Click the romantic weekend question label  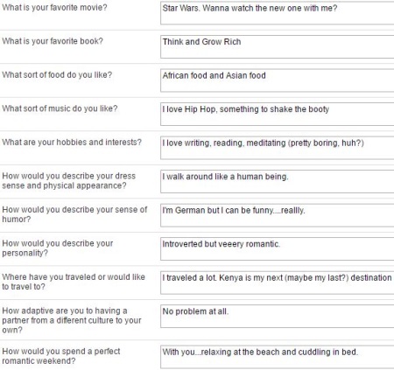(61, 356)
